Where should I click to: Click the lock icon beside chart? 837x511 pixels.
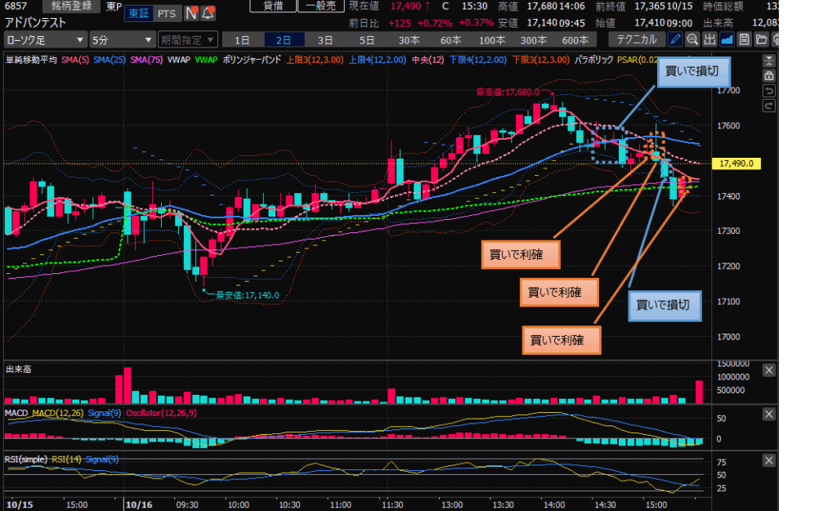coord(768,75)
